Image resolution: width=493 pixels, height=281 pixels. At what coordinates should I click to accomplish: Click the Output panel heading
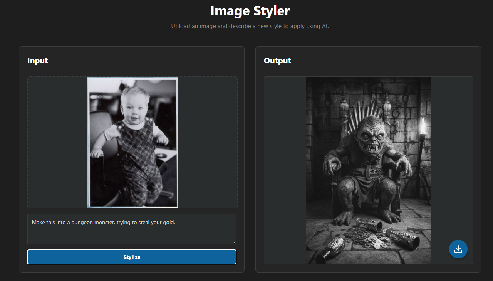(x=277, y=61)
